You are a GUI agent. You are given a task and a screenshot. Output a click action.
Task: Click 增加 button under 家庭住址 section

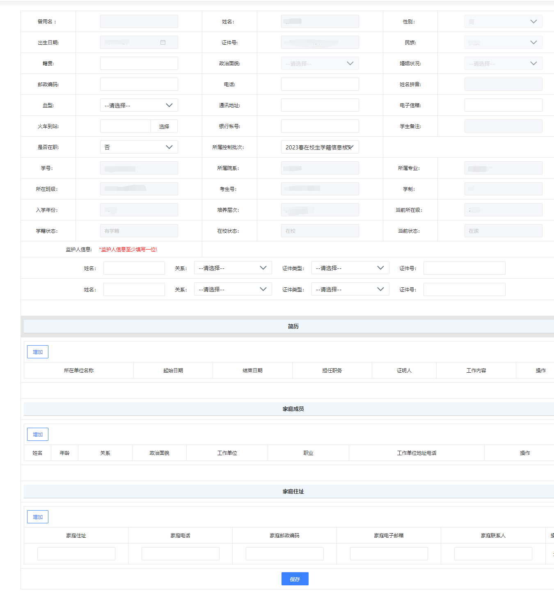pyautogui.click(x=38, y=517)
